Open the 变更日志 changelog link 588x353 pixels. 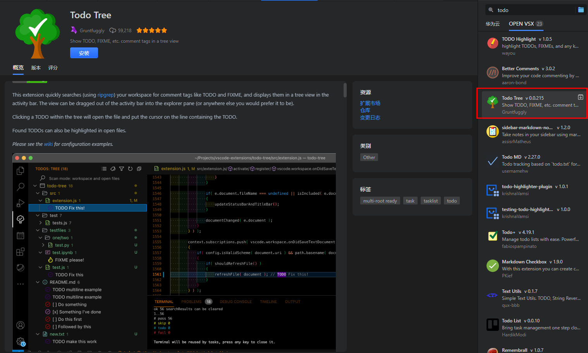click(x=370, y=118)
